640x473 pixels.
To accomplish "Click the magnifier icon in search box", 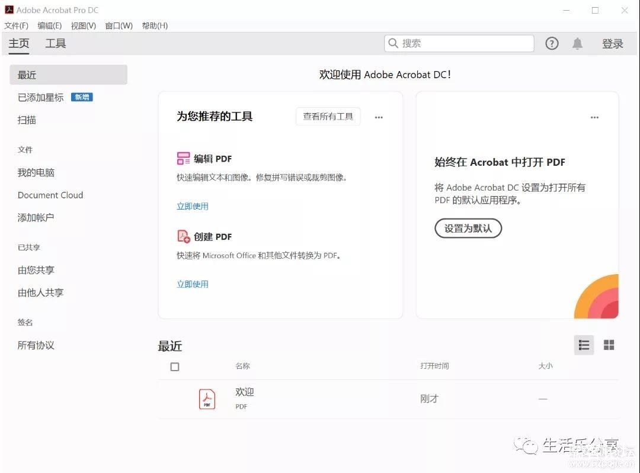I will 393,43.
